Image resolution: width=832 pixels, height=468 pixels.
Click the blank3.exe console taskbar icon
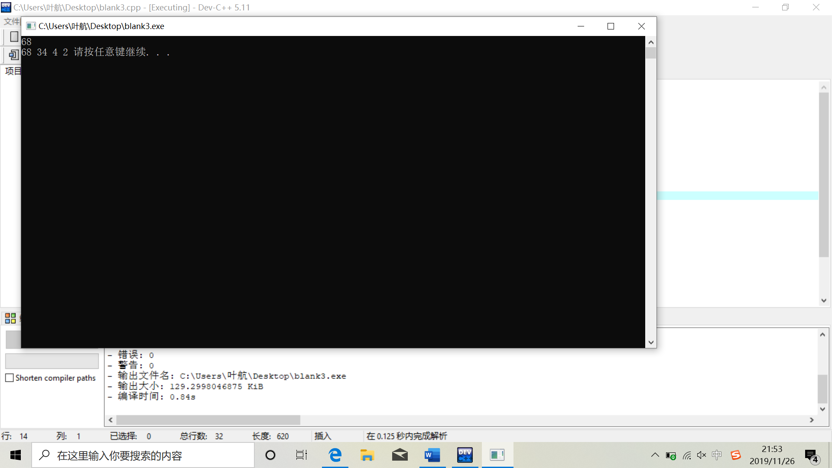click(x=497, y=455)
